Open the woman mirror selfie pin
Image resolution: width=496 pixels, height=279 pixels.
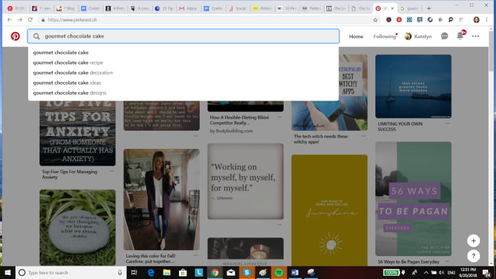click(162, 199)
